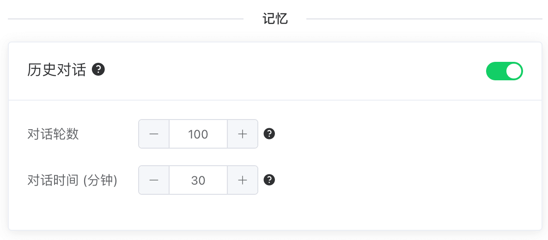The image size is (548, 240).
Task: Decrease 对话轮数 with the minus button
Action: coord(154,134)
